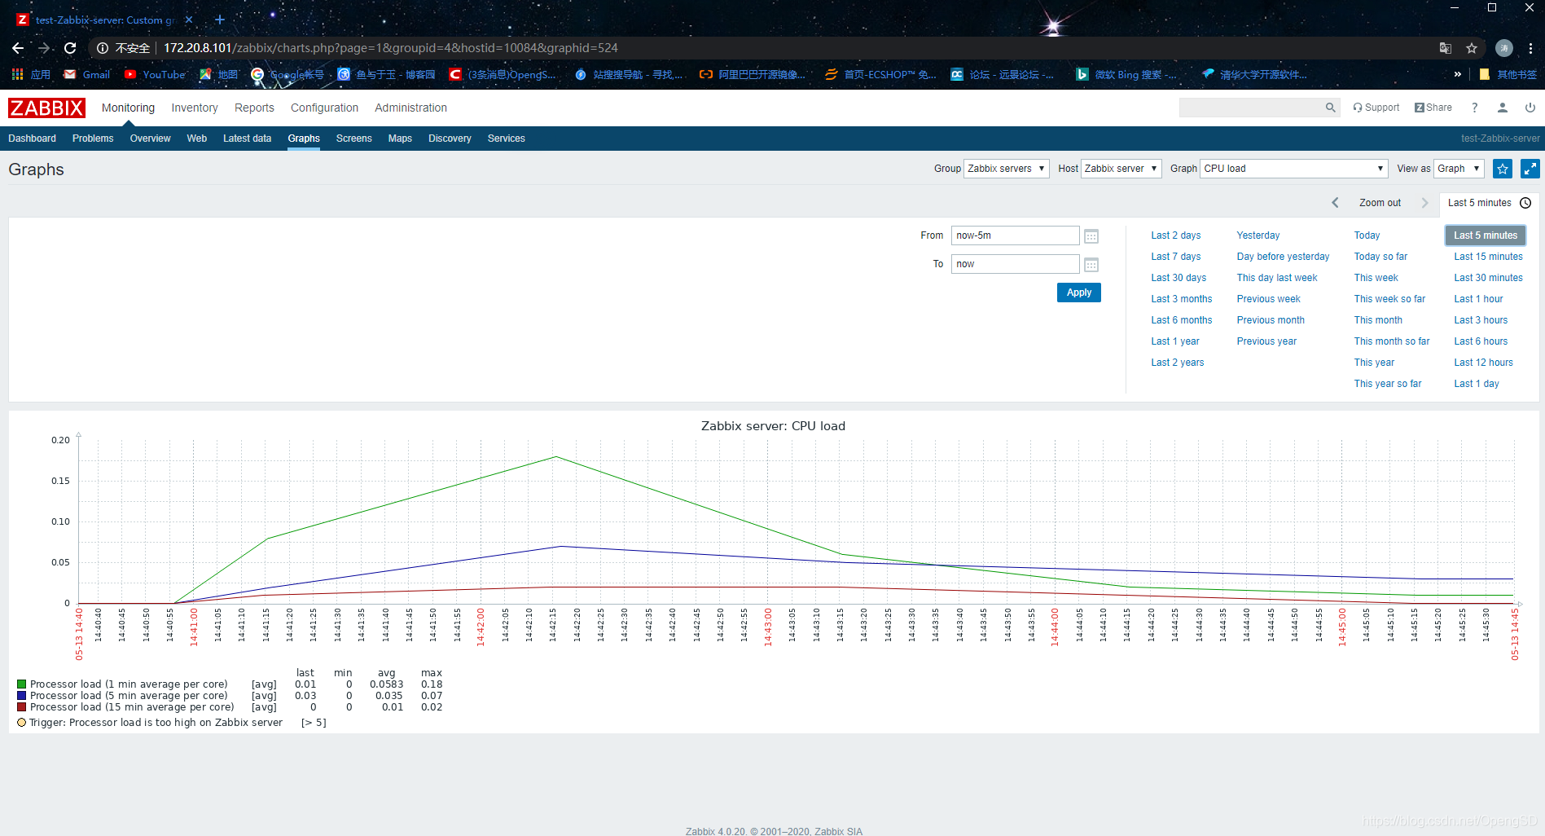Open the Monitoring menu

click(128, 108)
